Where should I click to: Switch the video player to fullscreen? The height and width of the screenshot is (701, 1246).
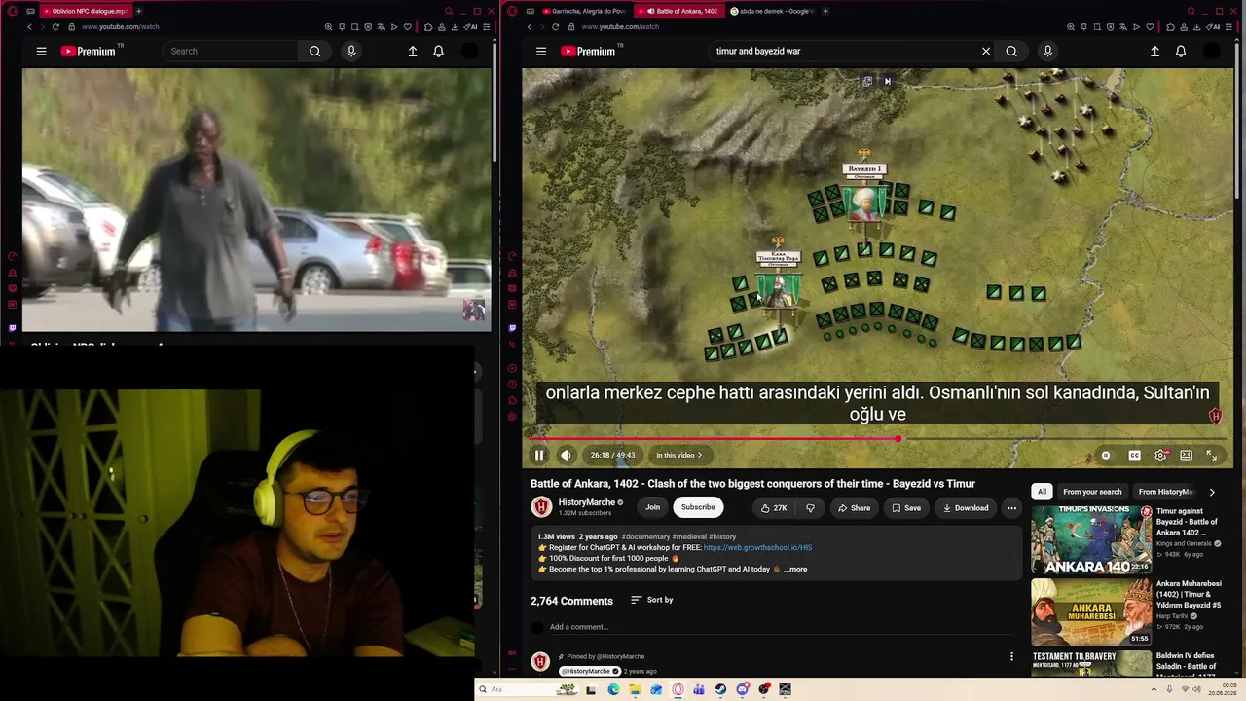pos(1212,455)
